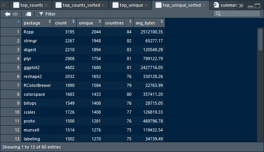
Task: Sort by package column arrows
Action: [50, 21]
